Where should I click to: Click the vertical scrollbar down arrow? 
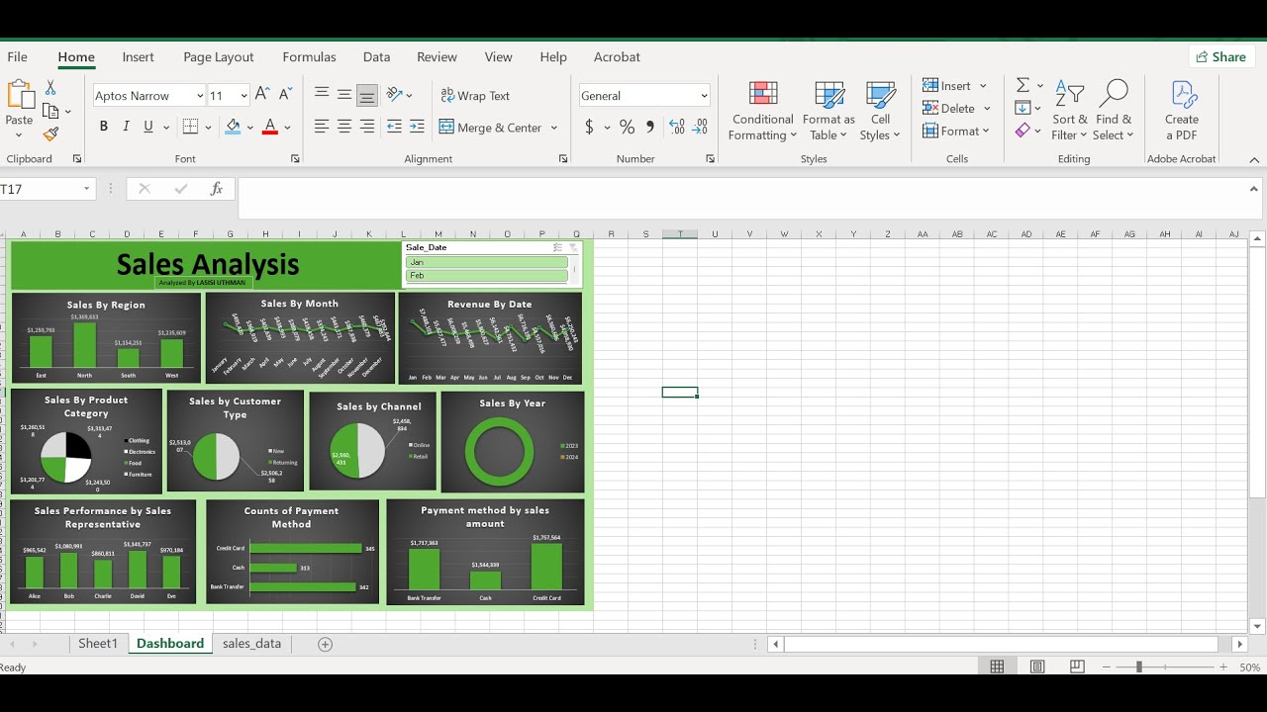(x=1257, y=626)
